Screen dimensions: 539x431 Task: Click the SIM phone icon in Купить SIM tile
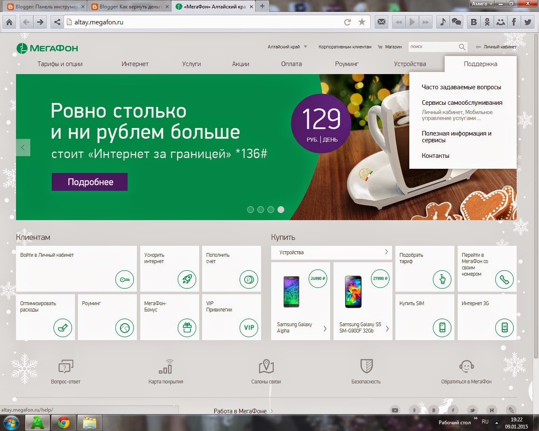tap(442, 328)
